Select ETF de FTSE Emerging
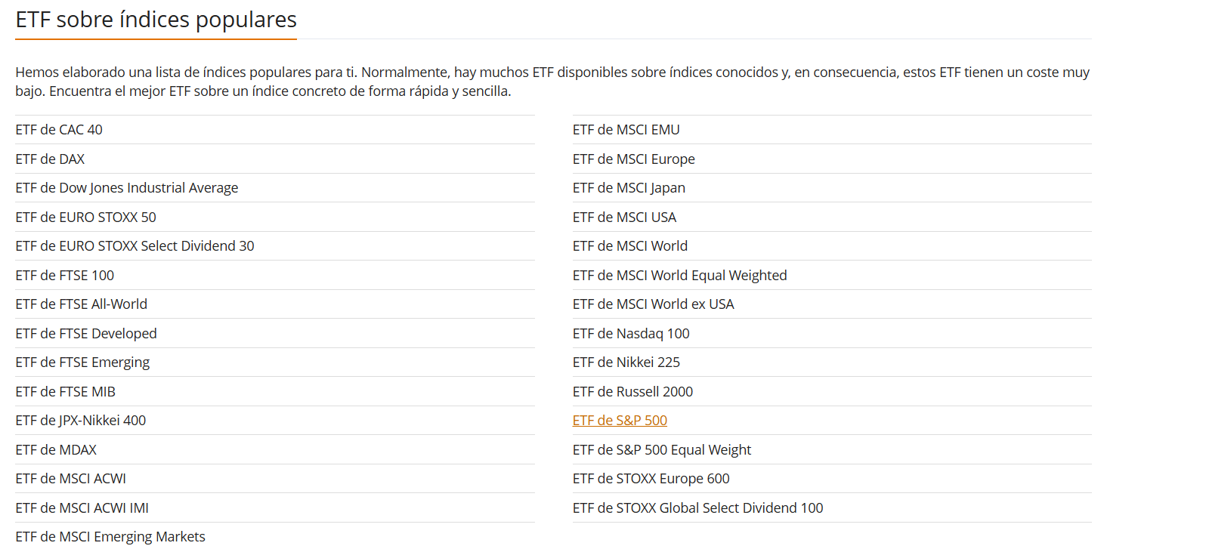 coord(82,362)
